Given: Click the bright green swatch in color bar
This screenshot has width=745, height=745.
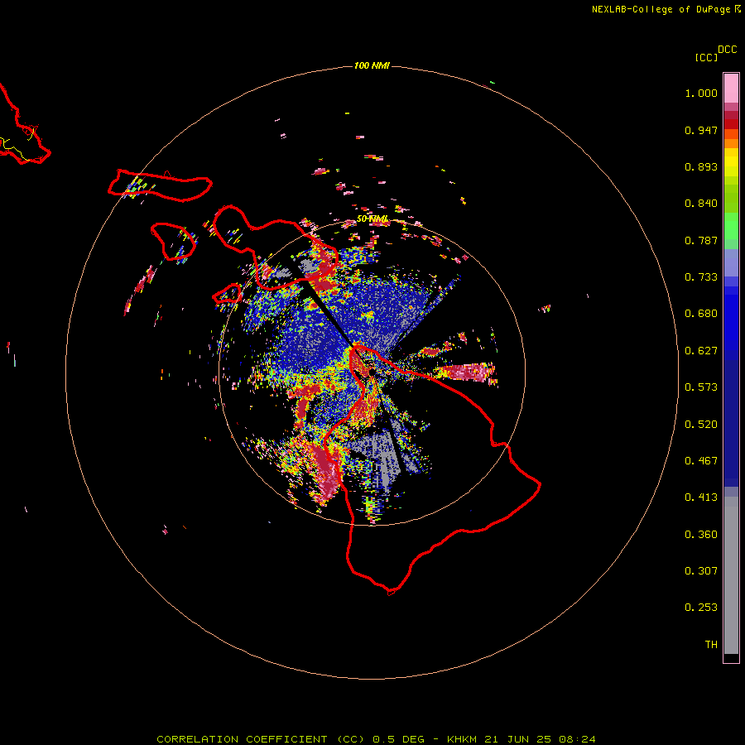Looking at the screenshot, I should (731, 226).
